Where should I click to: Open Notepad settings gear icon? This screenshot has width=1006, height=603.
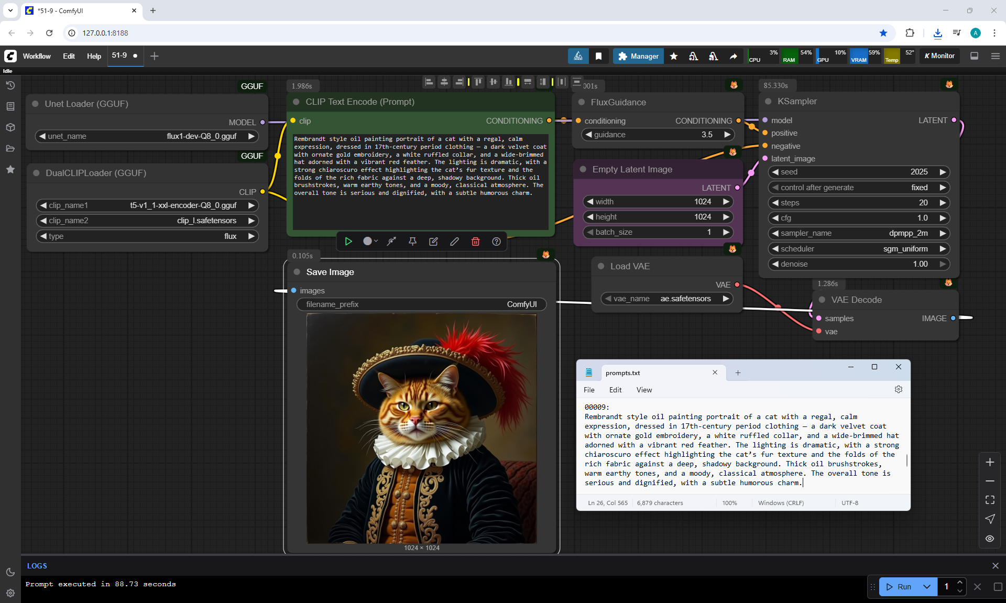tap(898, 389)
